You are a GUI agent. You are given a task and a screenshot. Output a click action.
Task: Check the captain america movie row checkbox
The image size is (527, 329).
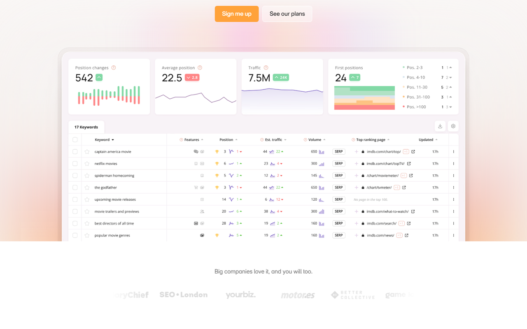tap(75, 152)
